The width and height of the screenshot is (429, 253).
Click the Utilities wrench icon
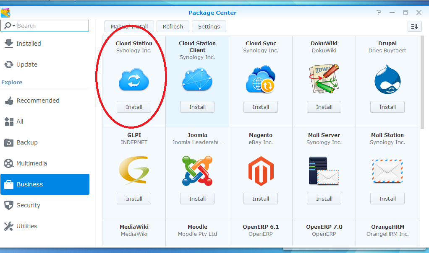[9, 226]
